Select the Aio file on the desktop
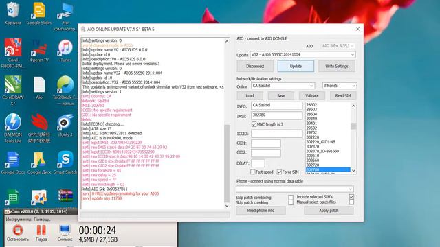Viewport: 440px width, 247px height. click(x=39, y=88)
